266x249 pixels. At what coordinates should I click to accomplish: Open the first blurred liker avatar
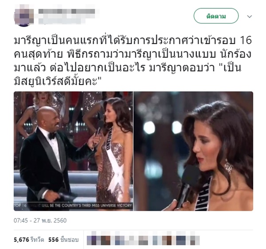coord(92,240)
